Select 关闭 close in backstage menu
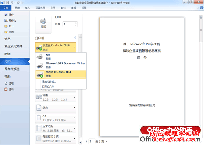This screenshot has width=204, height=145. 9,32
